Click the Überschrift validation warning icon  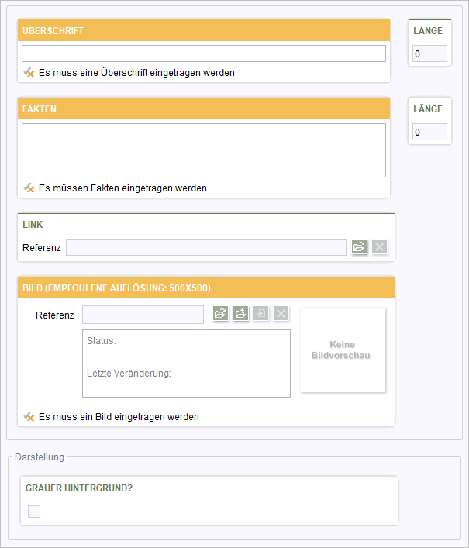tap(29, 72)
